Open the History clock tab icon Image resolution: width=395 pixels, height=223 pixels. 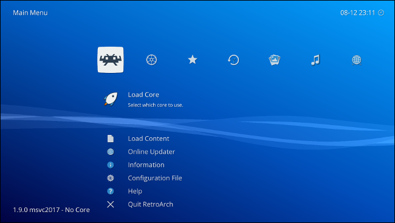233,60
